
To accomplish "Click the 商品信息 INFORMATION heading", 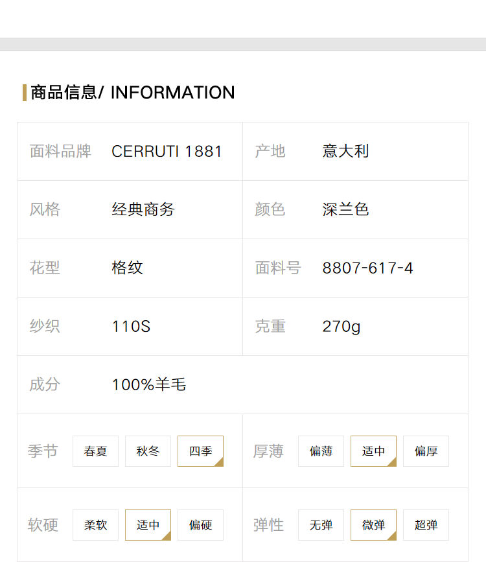I will pyautogui.click(x=133, y=93).
